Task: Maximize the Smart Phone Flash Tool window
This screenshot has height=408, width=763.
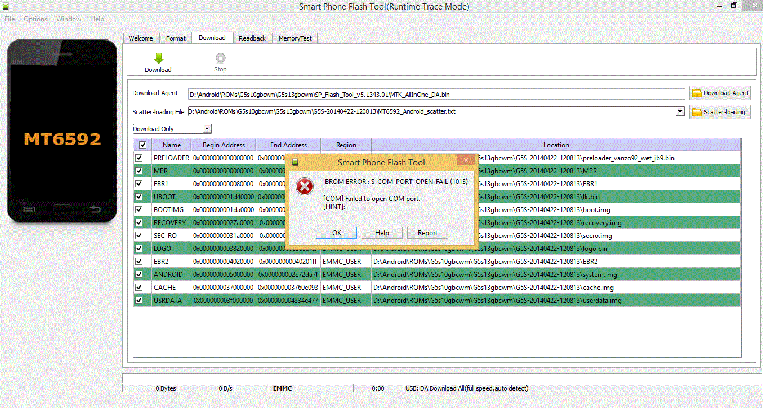Action: pos(734,6)
